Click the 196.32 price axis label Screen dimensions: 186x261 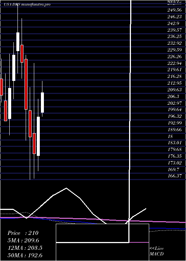tap(174, 116)
